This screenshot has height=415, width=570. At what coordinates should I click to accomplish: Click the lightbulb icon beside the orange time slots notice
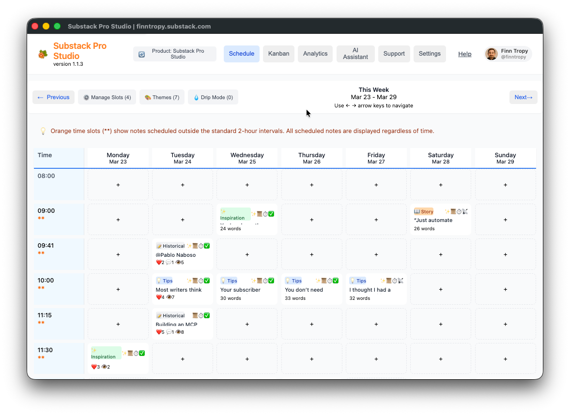tap(43, 131)
